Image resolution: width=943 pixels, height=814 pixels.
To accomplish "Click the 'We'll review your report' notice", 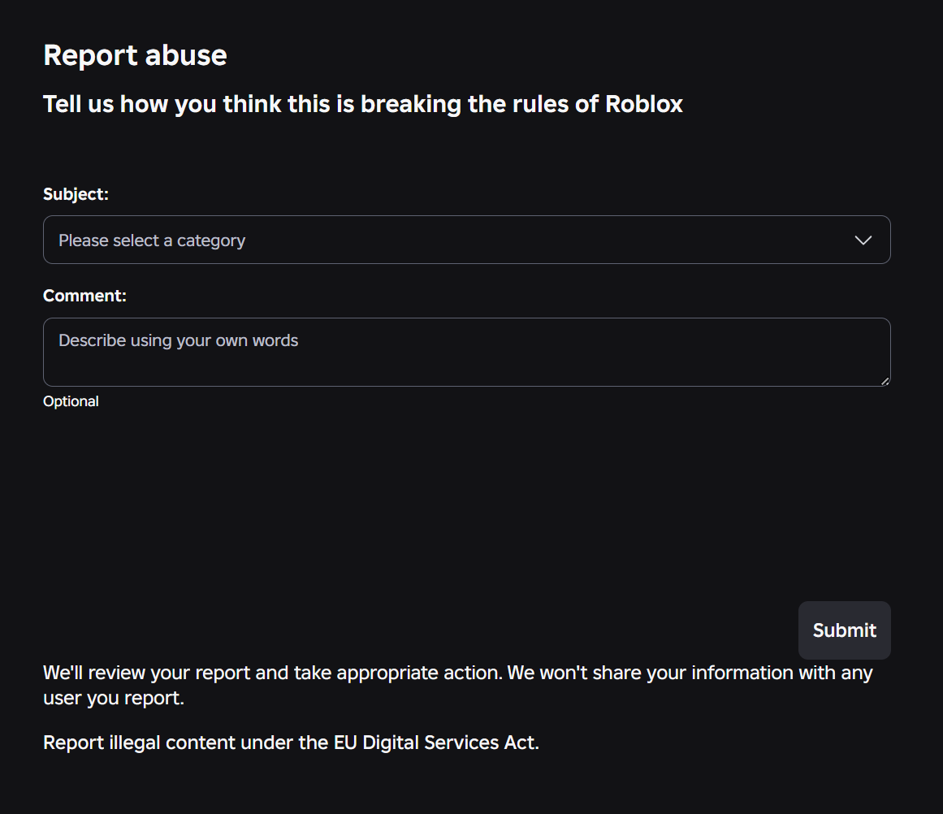I will coord(146,673).
